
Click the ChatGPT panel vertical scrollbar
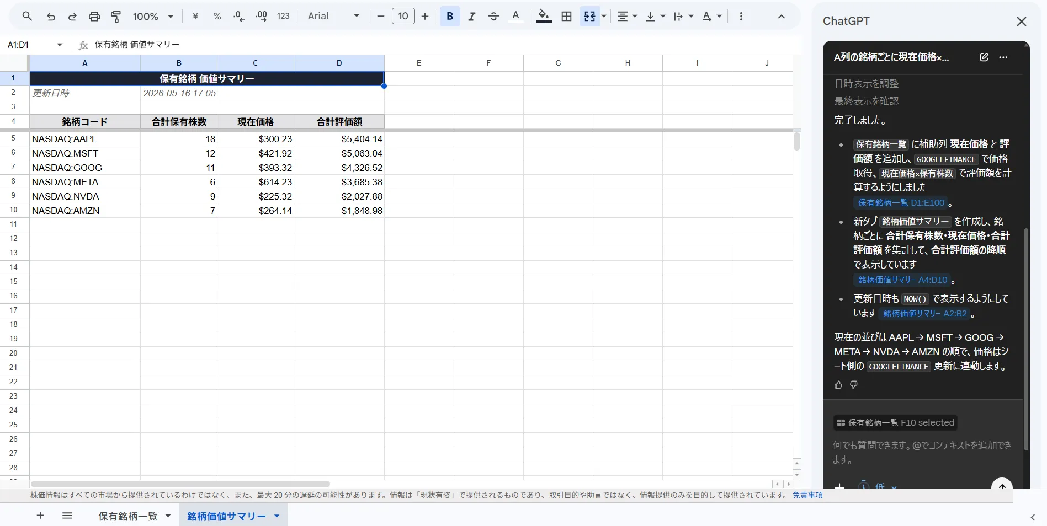pyautogui.click(x=1026, y=339)
